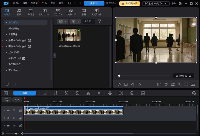This screenshot has height=136, width=200.
Task: Open マイ 生成 AI クリエーション
Action: point(156,3)
